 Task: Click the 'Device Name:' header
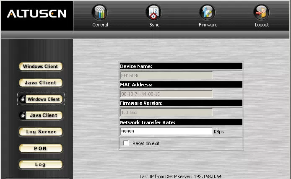pyautogui.click(x=181, y=66)
